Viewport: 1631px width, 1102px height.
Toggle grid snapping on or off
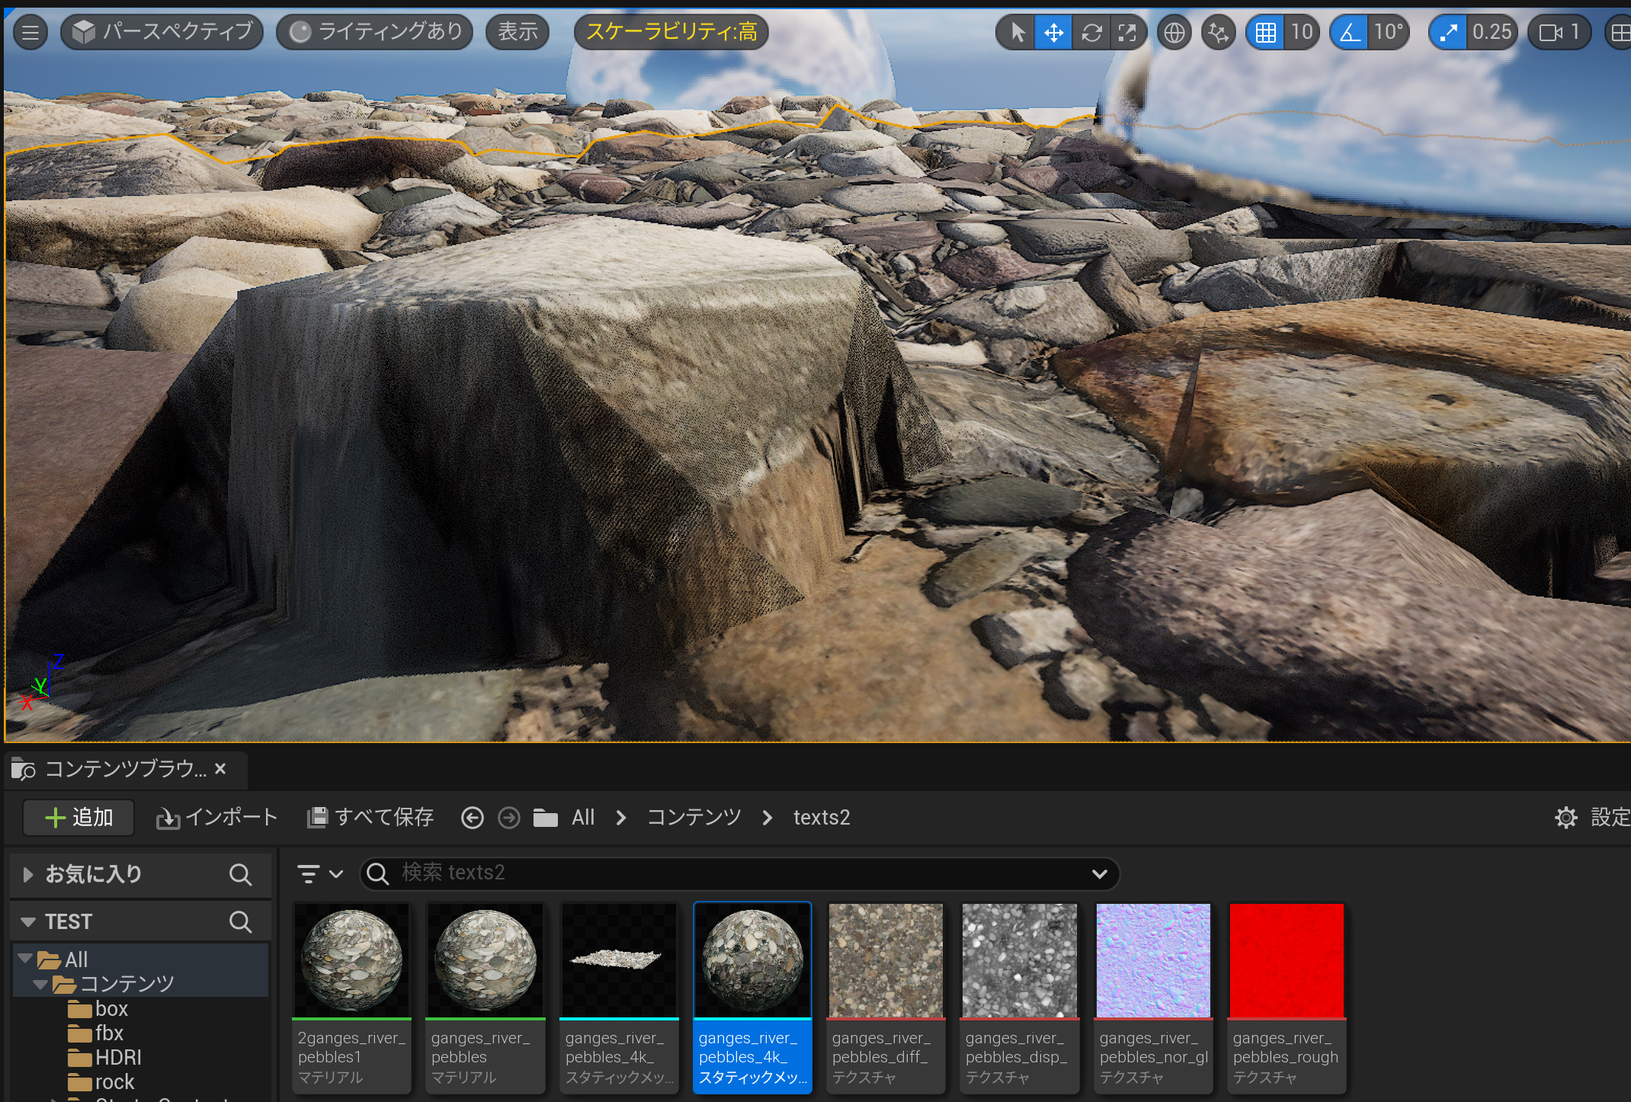point(1265,32)
